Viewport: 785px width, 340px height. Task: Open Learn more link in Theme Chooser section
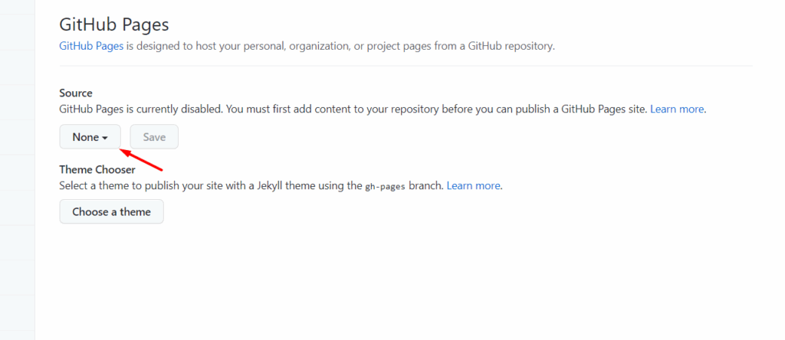(x=473, y=186)
